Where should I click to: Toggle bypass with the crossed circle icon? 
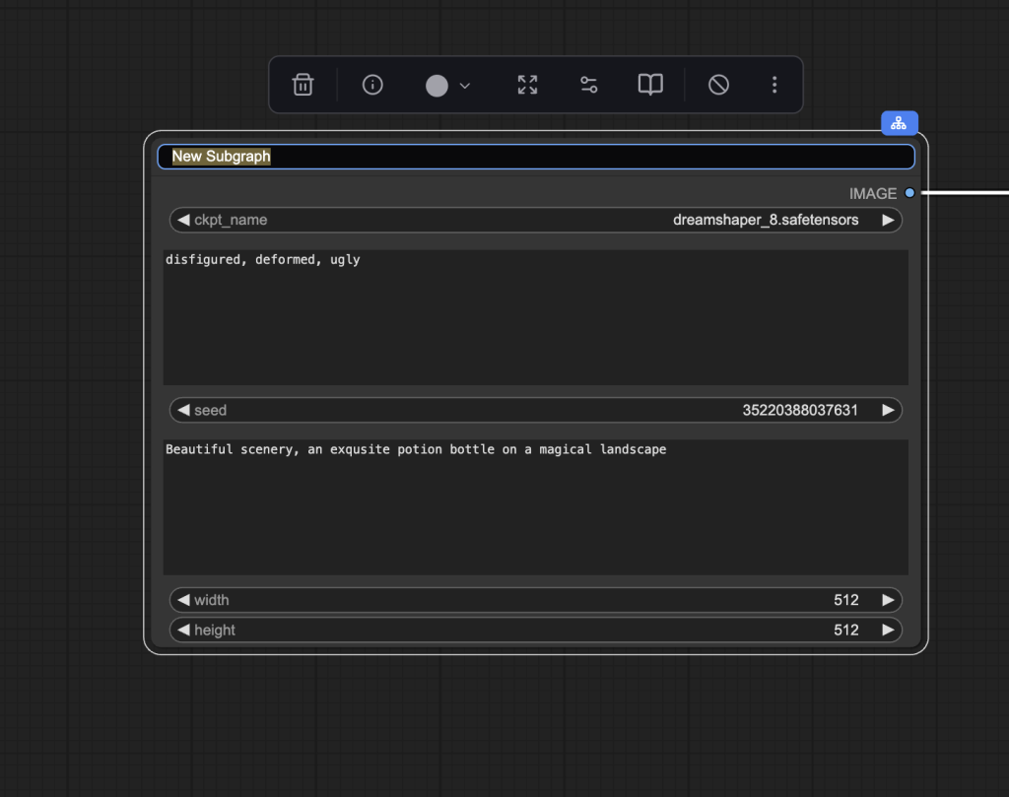718,85
